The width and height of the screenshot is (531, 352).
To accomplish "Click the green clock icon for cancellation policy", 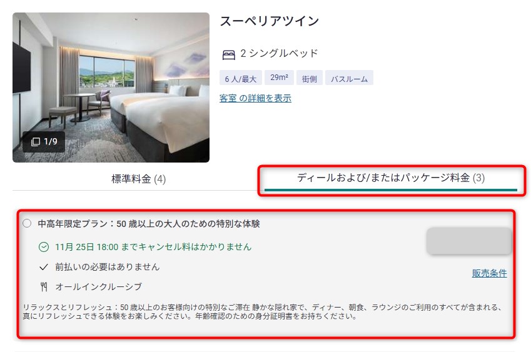I will click(44, 247).
